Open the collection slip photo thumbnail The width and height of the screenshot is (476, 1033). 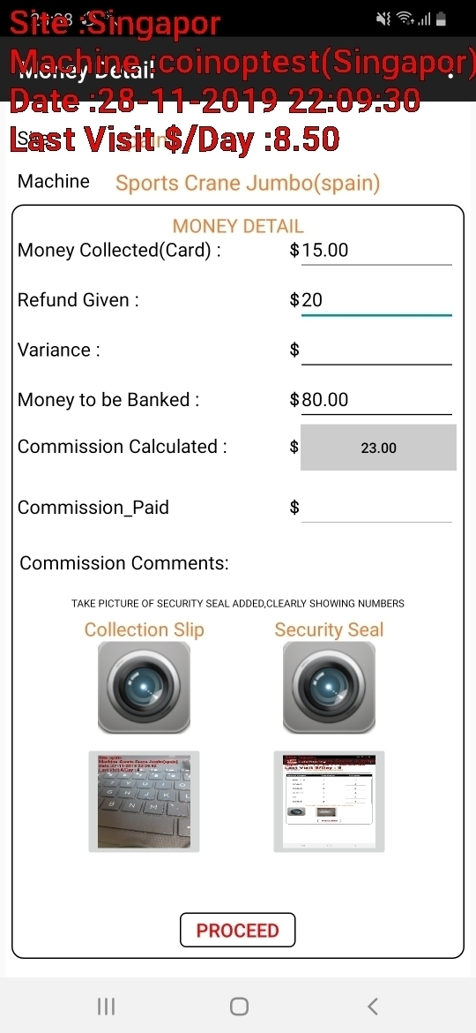tap(144, 802)
